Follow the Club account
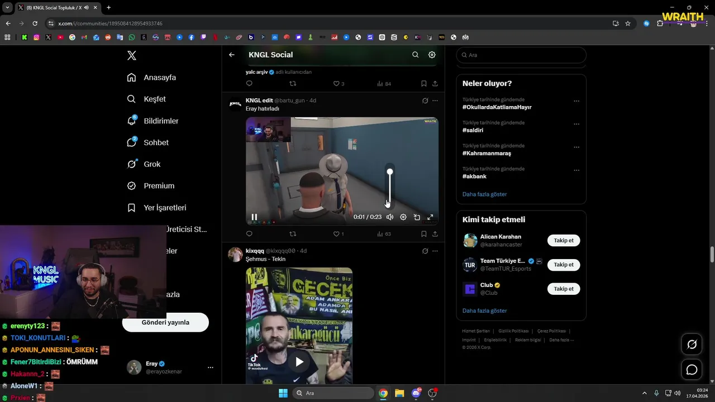715x402 pixels. pyautogui.click(x=564, y=289)
